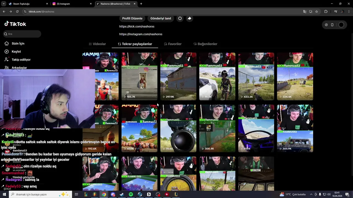Open Arkadaşlar in the sidebar
This screenshot has width=353, height=198.
[x=19, y=67]
